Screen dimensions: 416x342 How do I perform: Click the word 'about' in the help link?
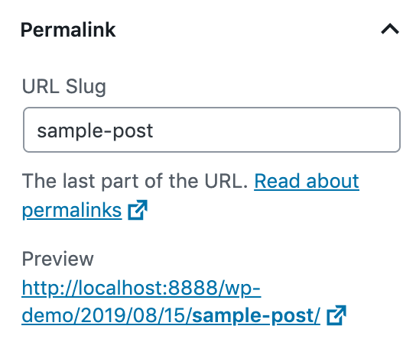333,181
